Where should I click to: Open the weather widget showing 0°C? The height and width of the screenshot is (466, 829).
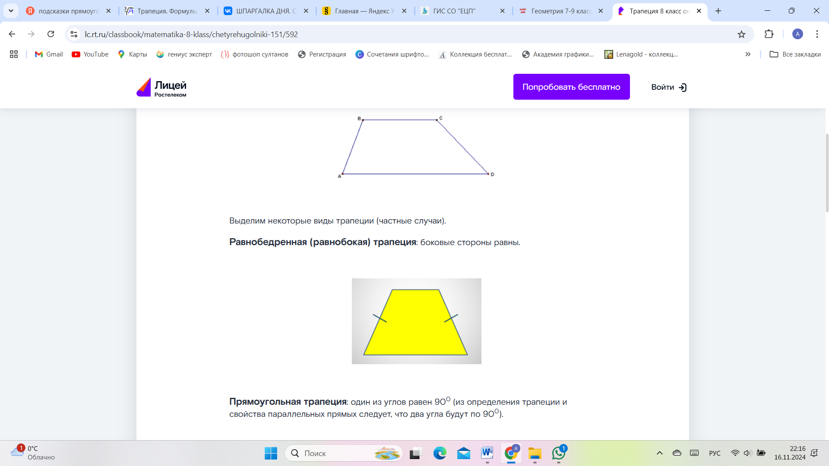pyautogui.click(x=33, y=453)
